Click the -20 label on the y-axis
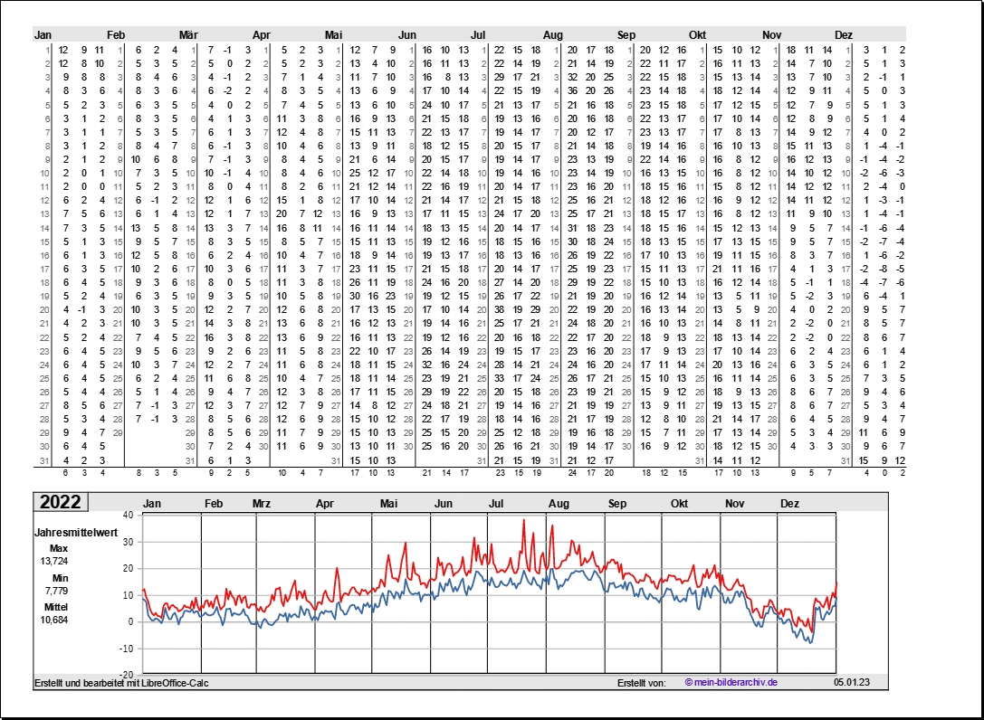Image resolution: width=984 pixels, height=720 pixels. coord(126,675)
